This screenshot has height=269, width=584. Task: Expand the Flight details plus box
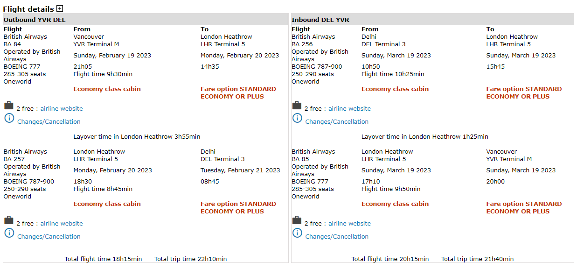[x=60, y=8]
